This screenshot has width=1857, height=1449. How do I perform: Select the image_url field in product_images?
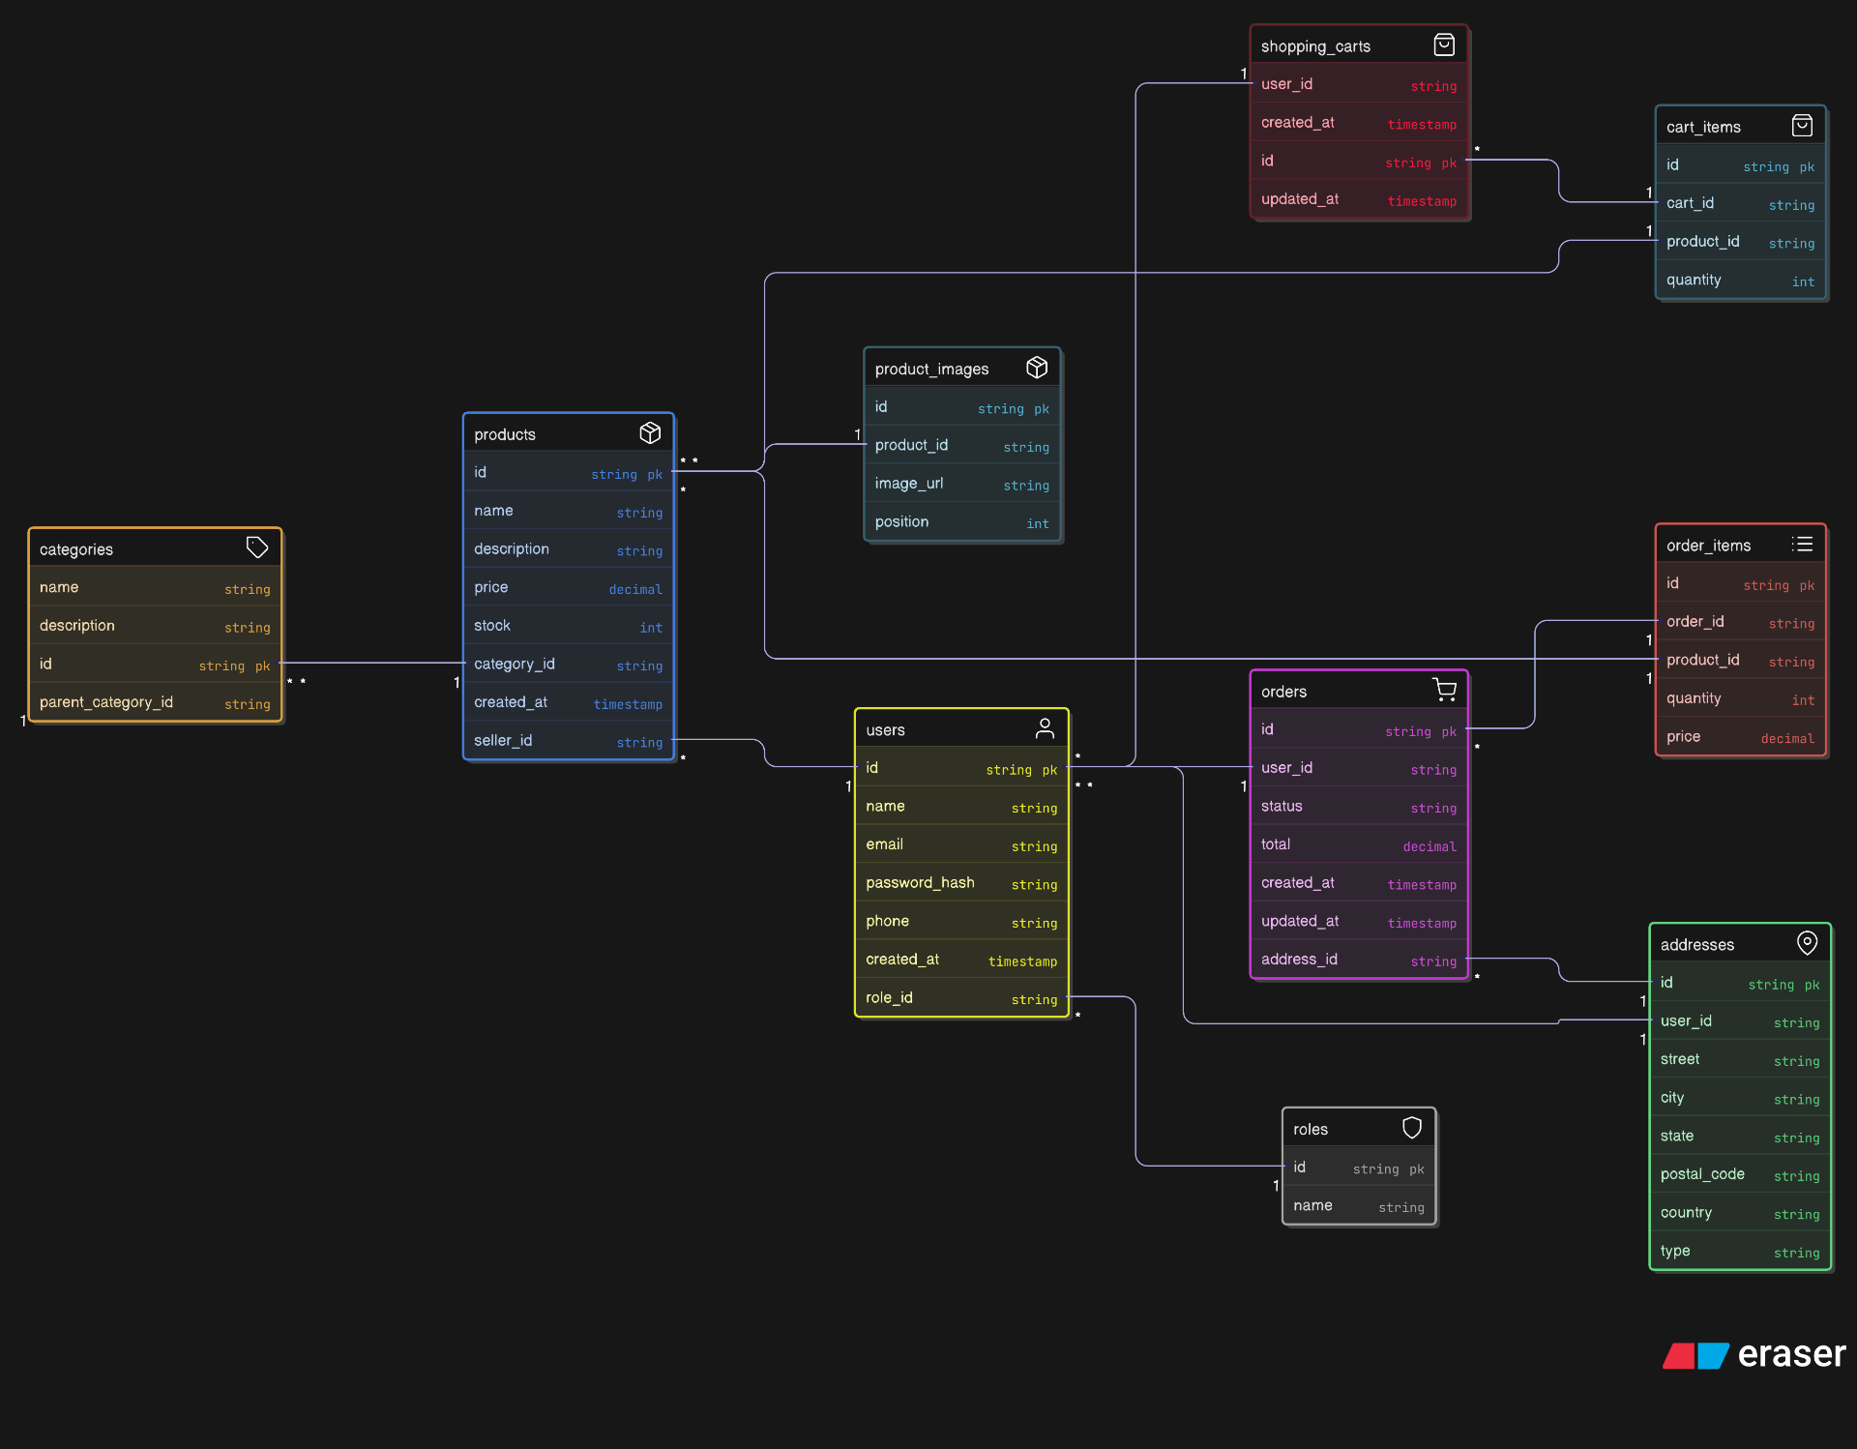coord(961,484)
